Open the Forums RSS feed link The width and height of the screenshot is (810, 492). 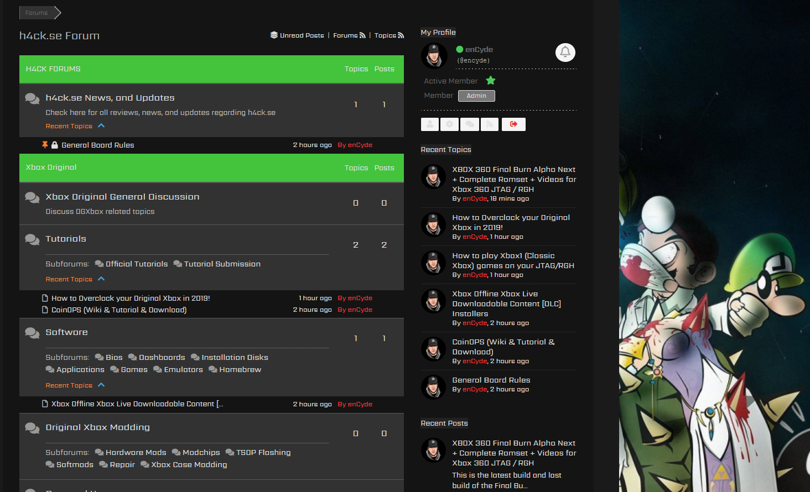pos(349,35)
